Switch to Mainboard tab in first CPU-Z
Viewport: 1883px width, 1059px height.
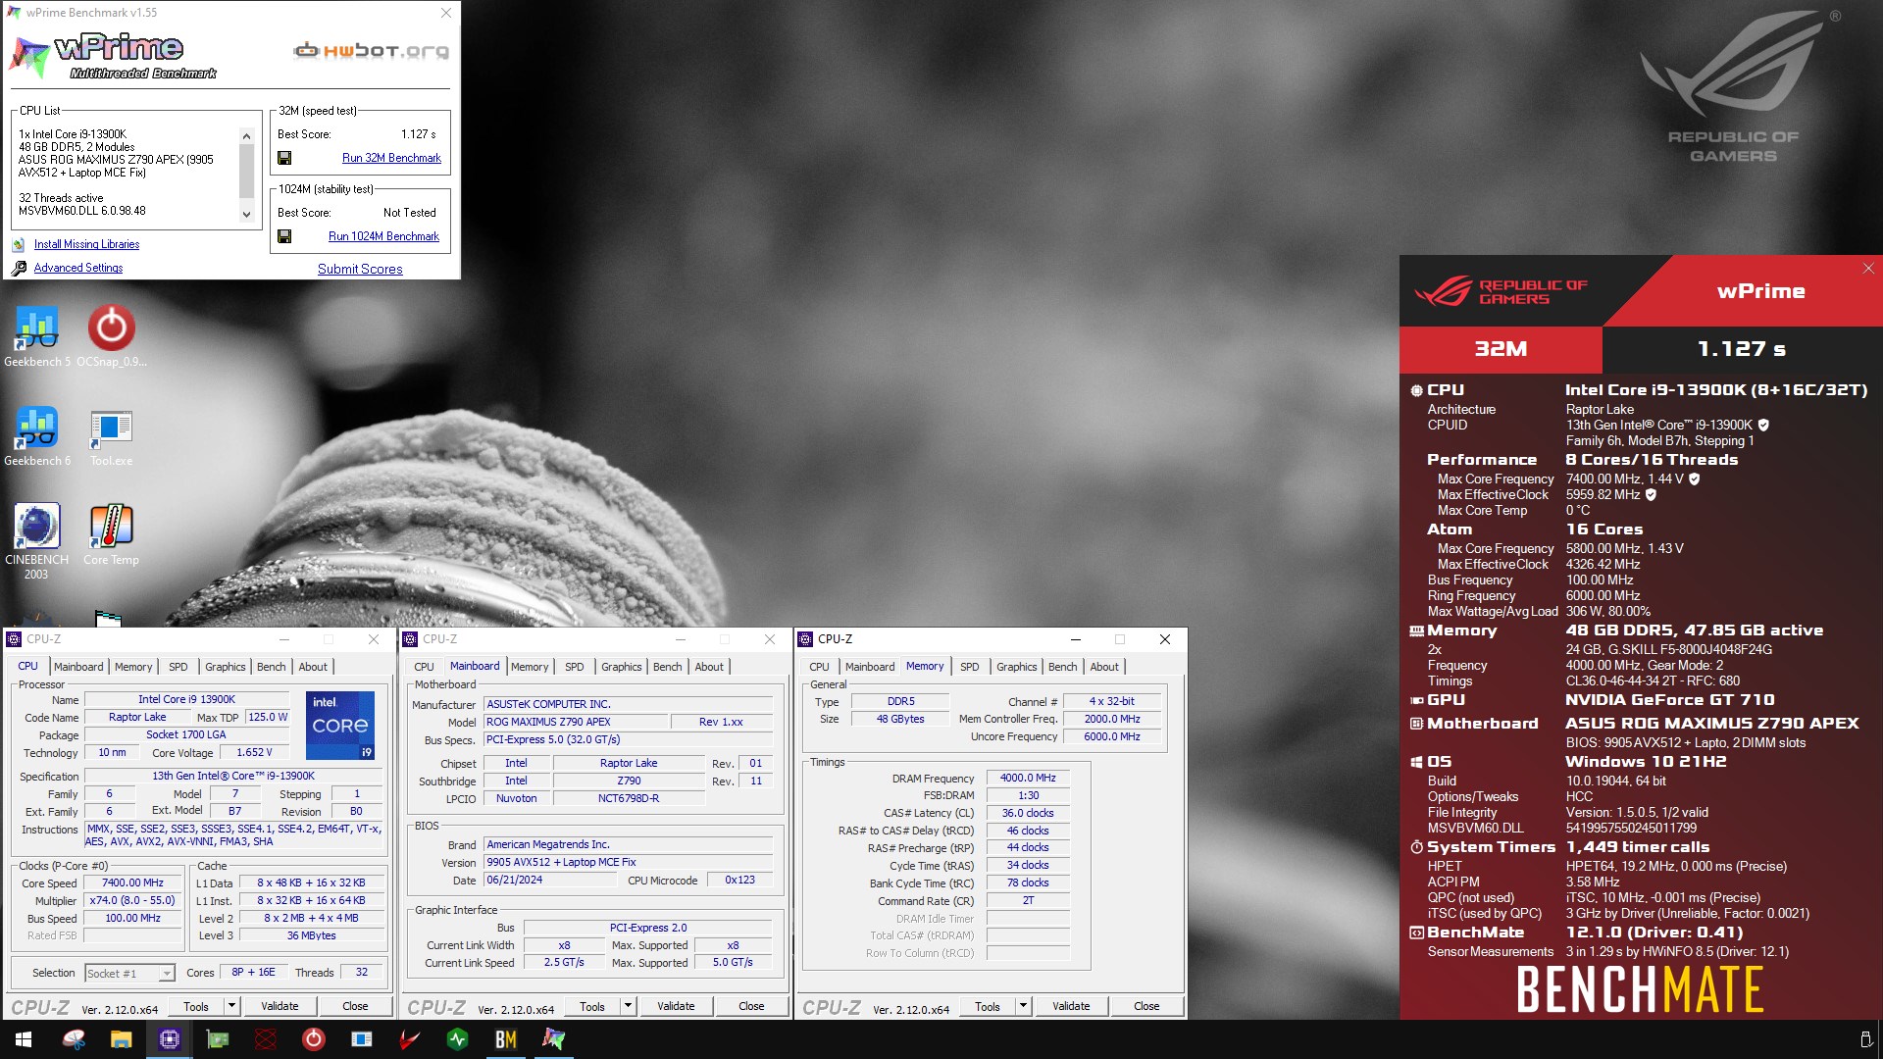[78, 667]
